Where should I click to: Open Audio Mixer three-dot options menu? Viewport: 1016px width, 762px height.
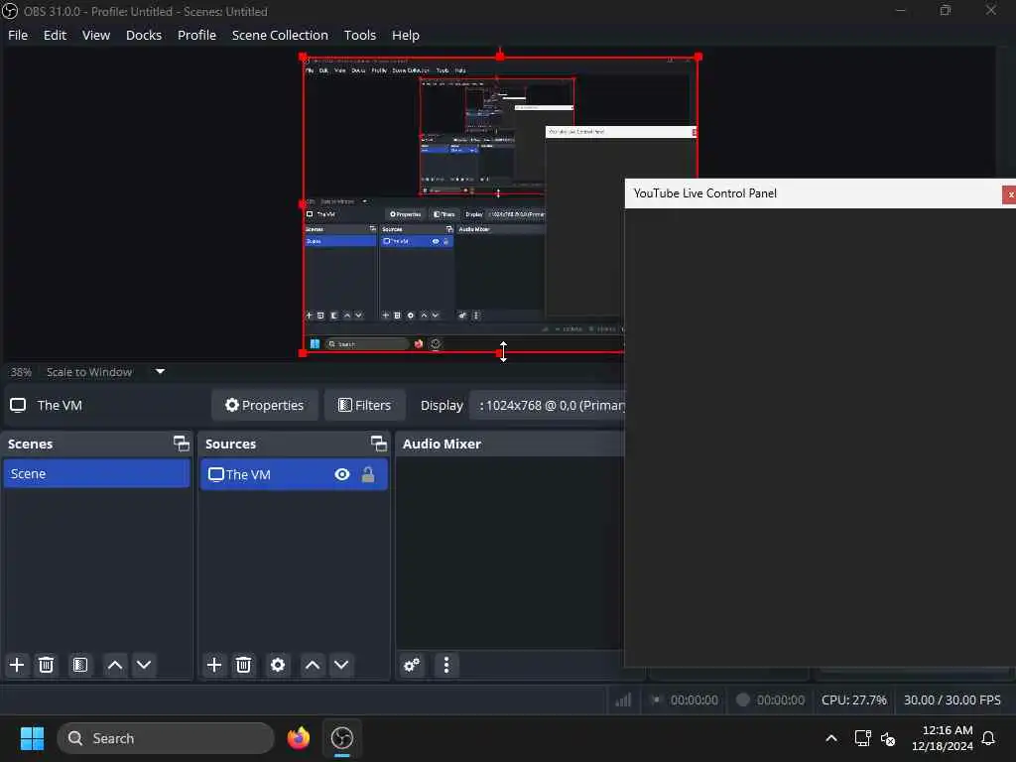click(x=445, y=665)
